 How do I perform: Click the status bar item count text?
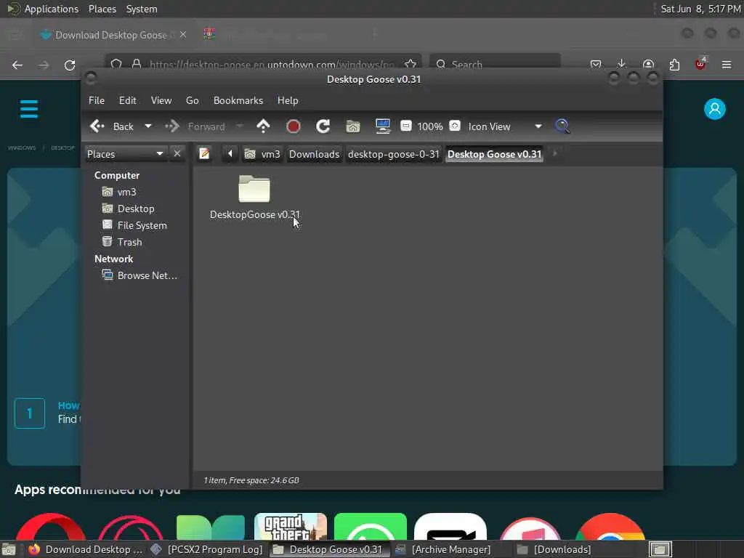(x=251, y=480)
